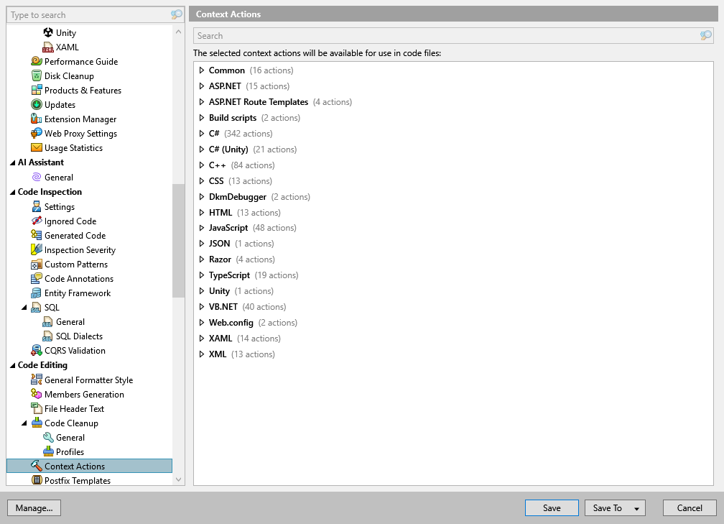
Task: Open the Save To dropdown
Action: click(615, 507)
